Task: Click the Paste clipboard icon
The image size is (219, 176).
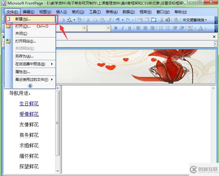Action: pos(102,20)
